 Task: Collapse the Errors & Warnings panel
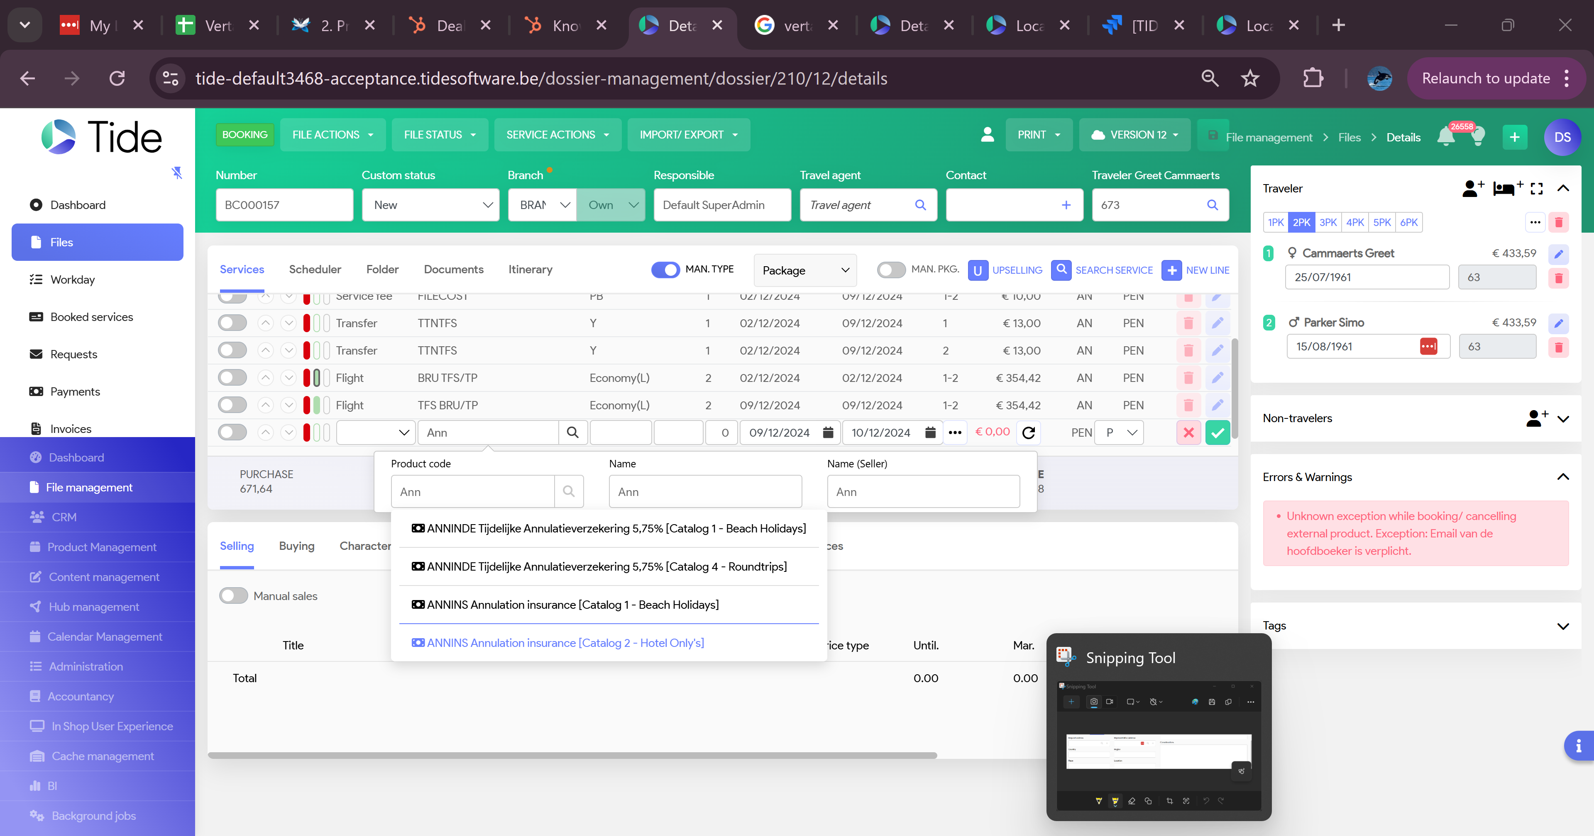pyautogui.click(x=1562, y=477)
